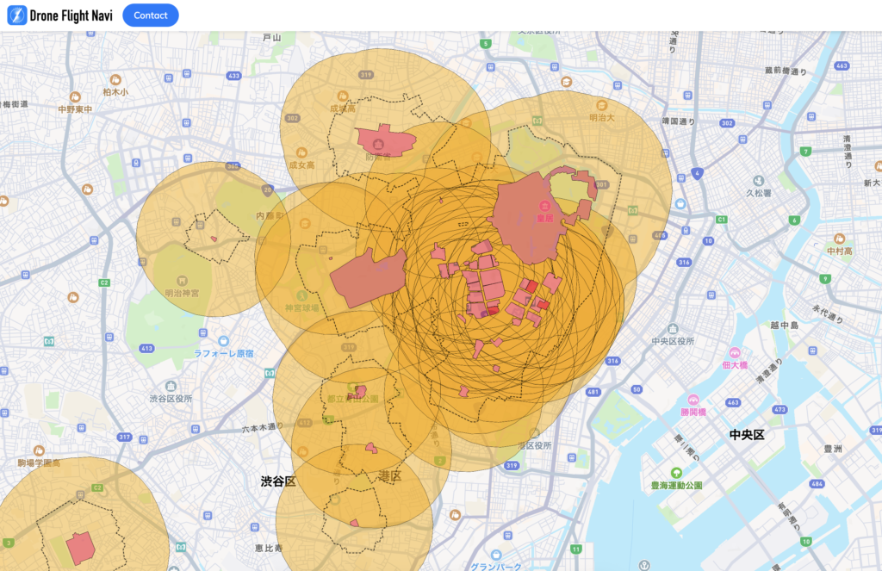Click the 久松署 police station icon
Viewport: 882px width, 571px height.
[x=758, y=181]
